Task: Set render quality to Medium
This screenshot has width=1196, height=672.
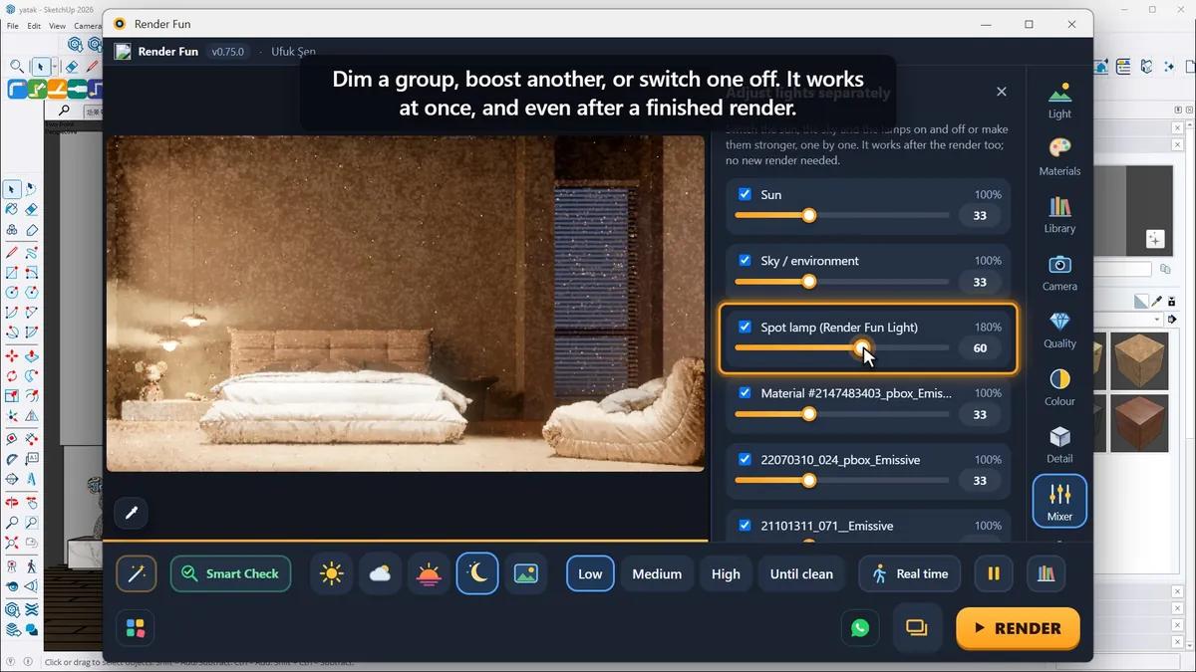Action: point(657,573)
